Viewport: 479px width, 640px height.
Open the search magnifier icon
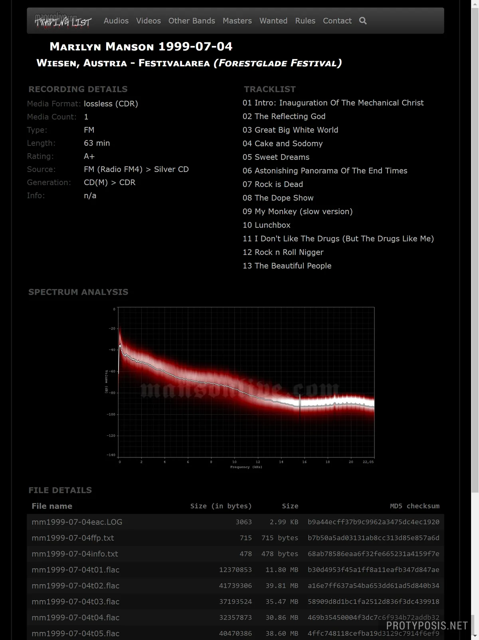tap(362, 21)
